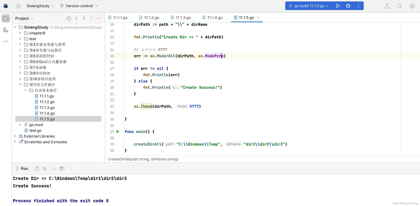This screenshot has height=206, width=420.
Task: Run the go build 11.1.5.go configuration
Action: click(338, 6)
